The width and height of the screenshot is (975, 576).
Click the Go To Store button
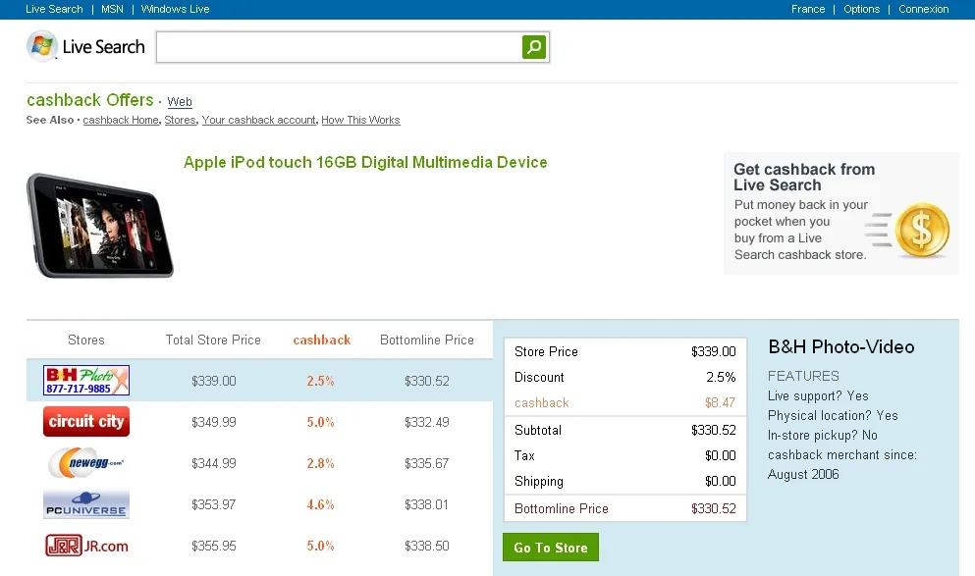click(x=551, y=547)
